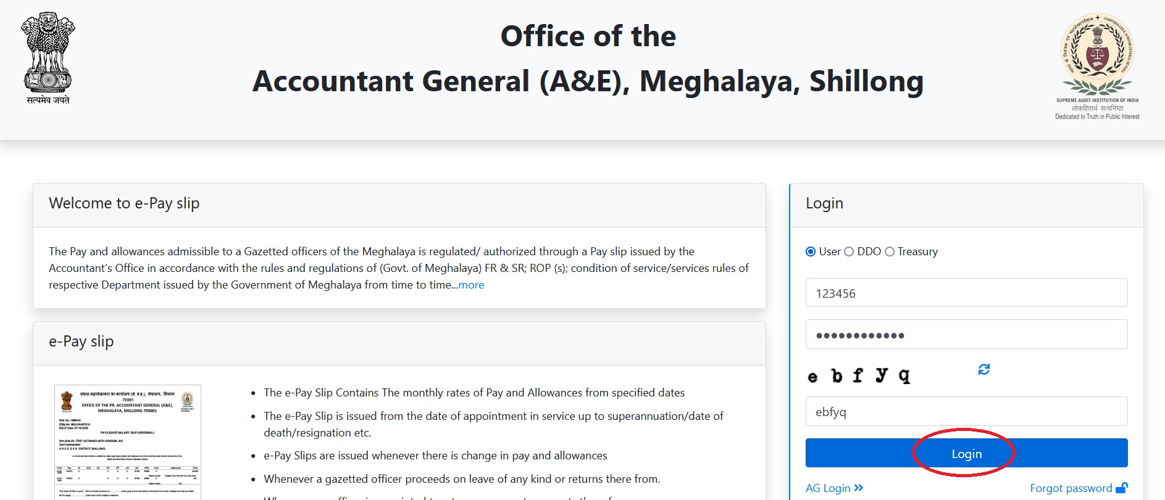Select the User radio button
This screenshot has height=500, width=1165.
point(811,252)
